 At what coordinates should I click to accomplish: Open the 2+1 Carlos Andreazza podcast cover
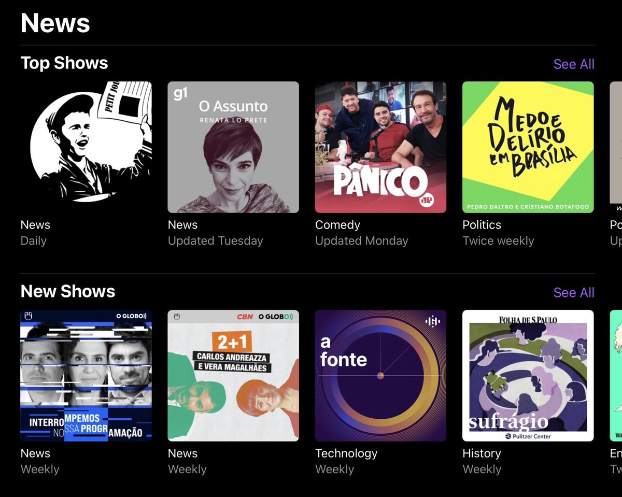[233, 376]
